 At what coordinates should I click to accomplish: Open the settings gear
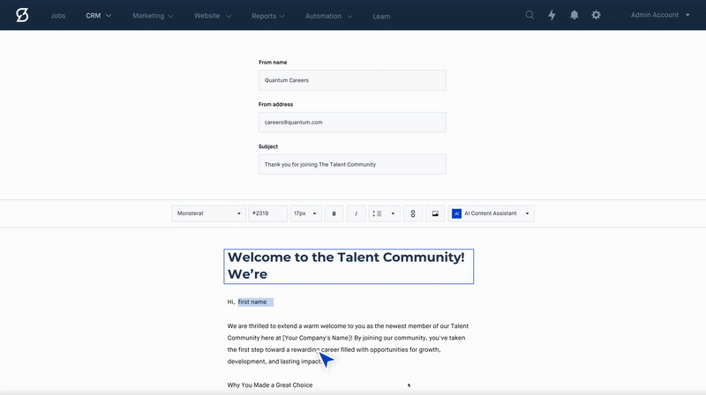click(597, 15)
